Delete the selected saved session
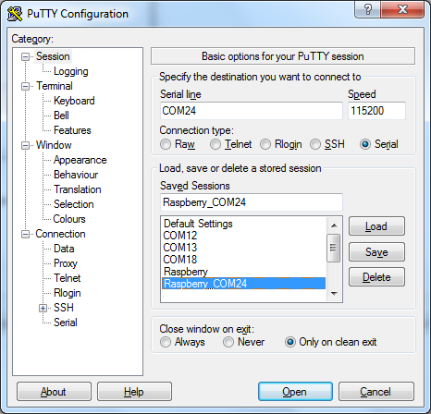Image resolution: width=431 pixels, height=414 pixels. (x=376, y=277)
